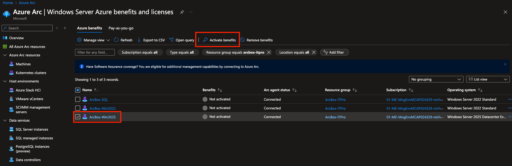
Task: Sort by Name column
Action: (90, 90)
